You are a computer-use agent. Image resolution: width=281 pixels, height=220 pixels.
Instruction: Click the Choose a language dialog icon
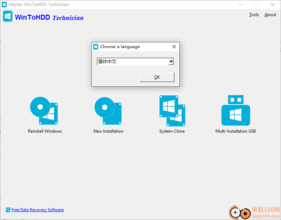[96, 47]
